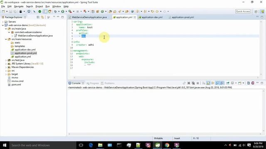Collapse All in Package Explorer
266x149 pixels.
pos(38,17)
